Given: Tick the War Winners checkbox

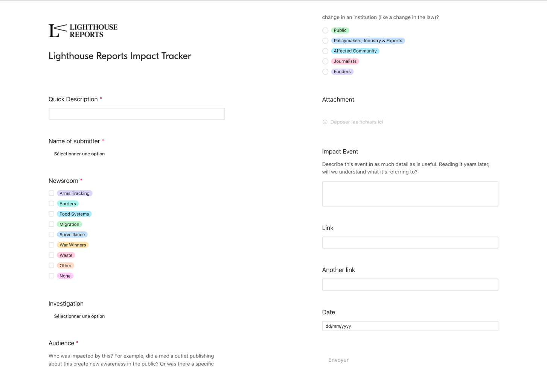Looking at the screenshot, I should click(x=52, y=245).
